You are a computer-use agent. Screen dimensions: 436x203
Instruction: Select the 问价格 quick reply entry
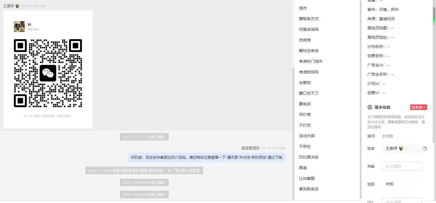(x=305, y=115)
